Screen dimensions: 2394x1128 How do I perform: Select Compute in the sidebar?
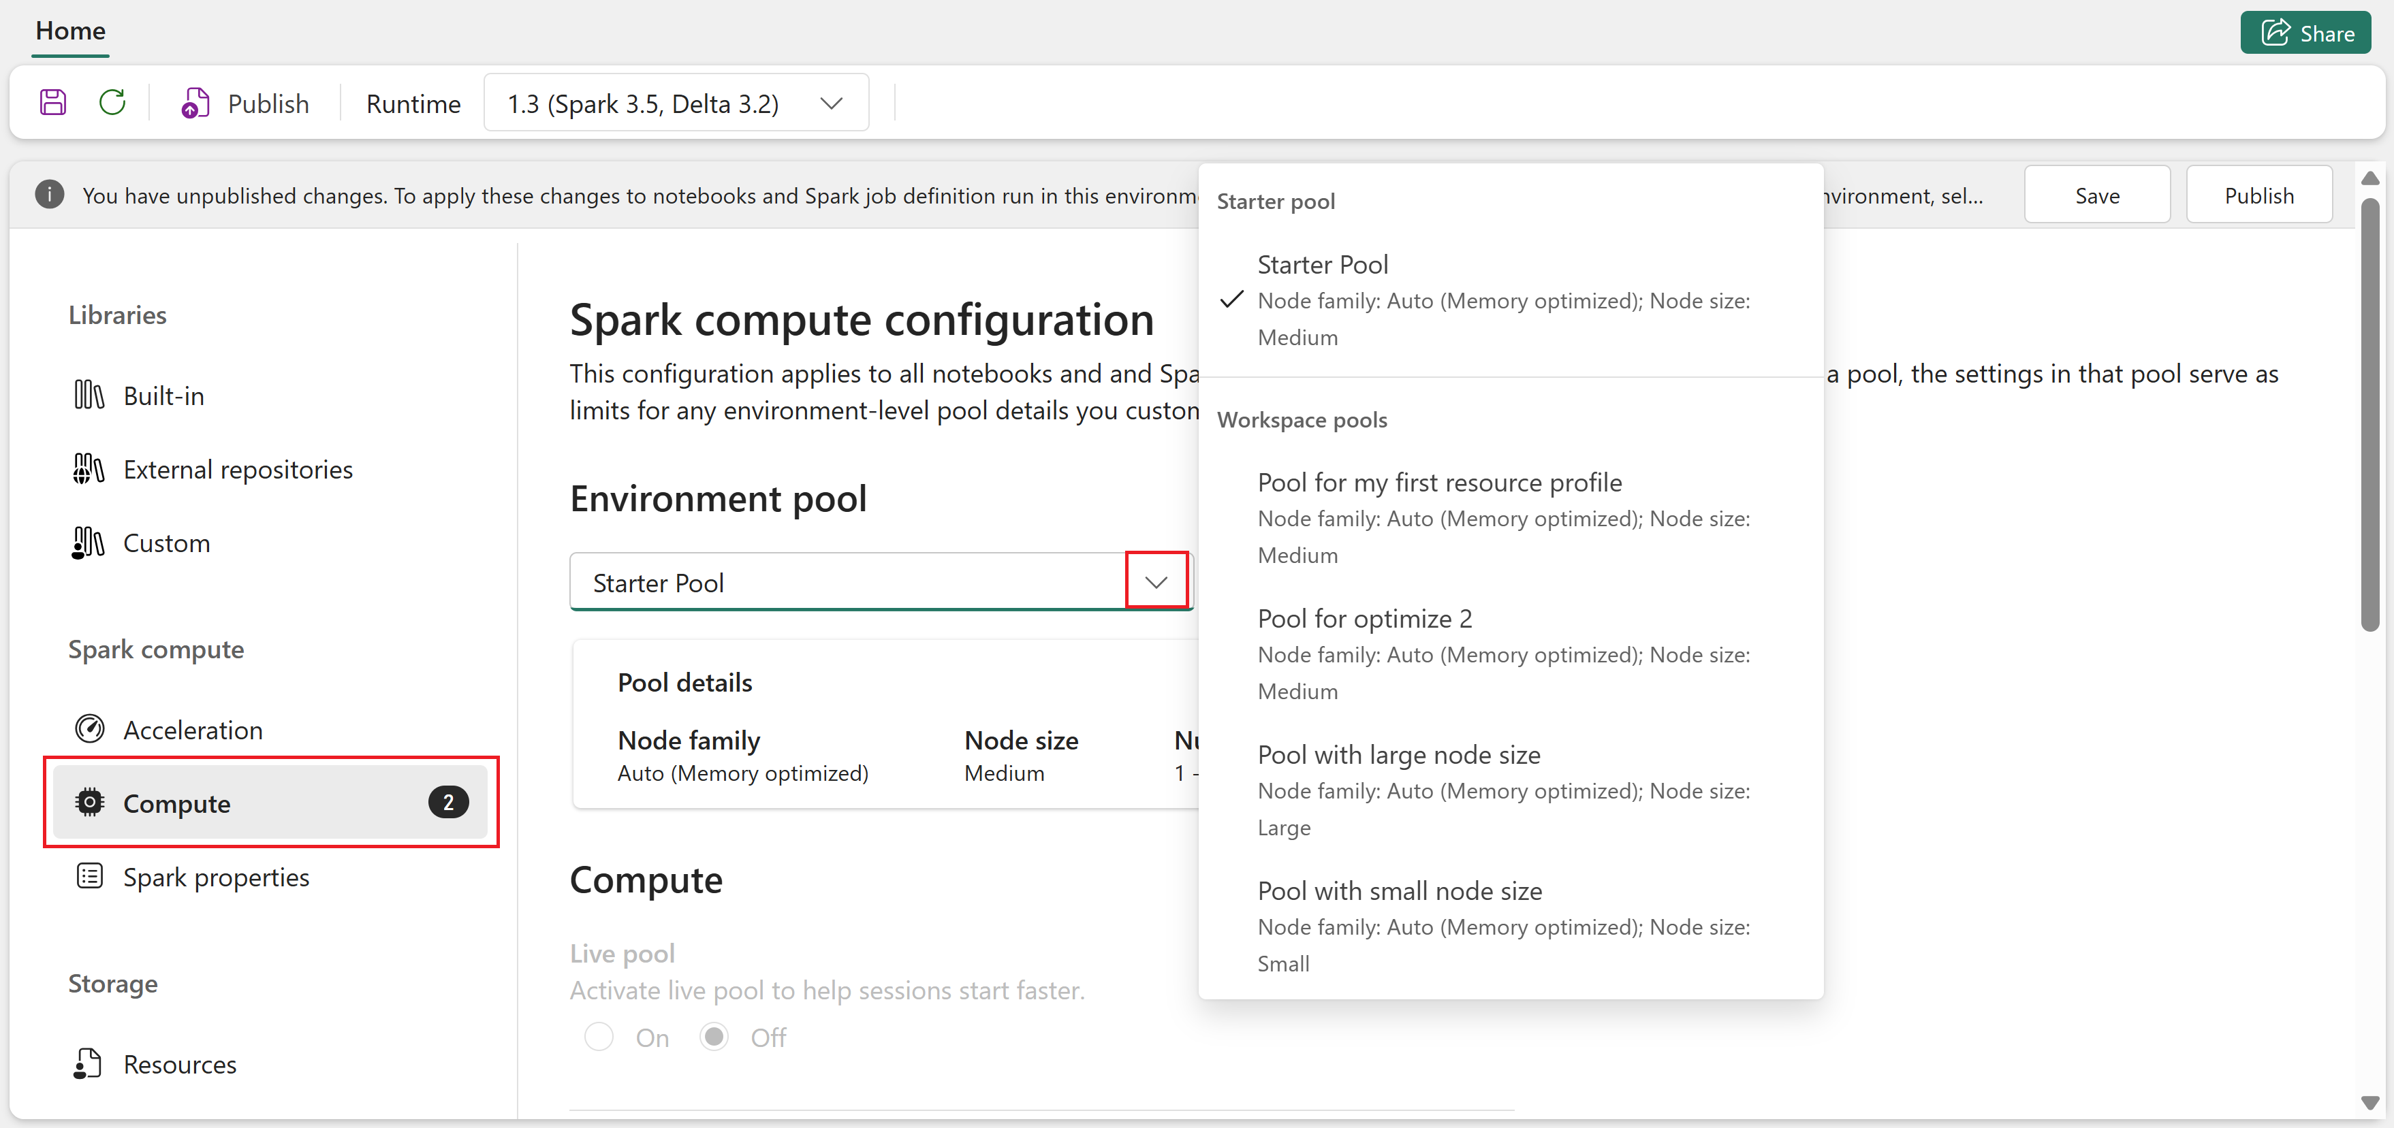(270, 803)
